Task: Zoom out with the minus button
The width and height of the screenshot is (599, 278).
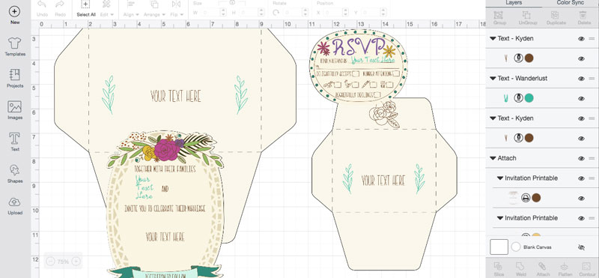Action: click(x=50, y=262)
